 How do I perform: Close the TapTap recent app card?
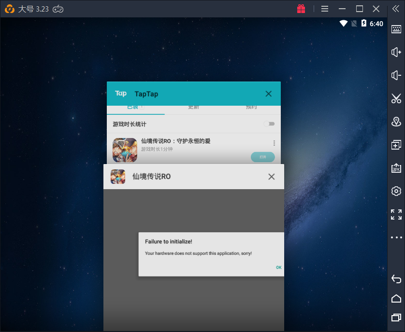[269, 94]
